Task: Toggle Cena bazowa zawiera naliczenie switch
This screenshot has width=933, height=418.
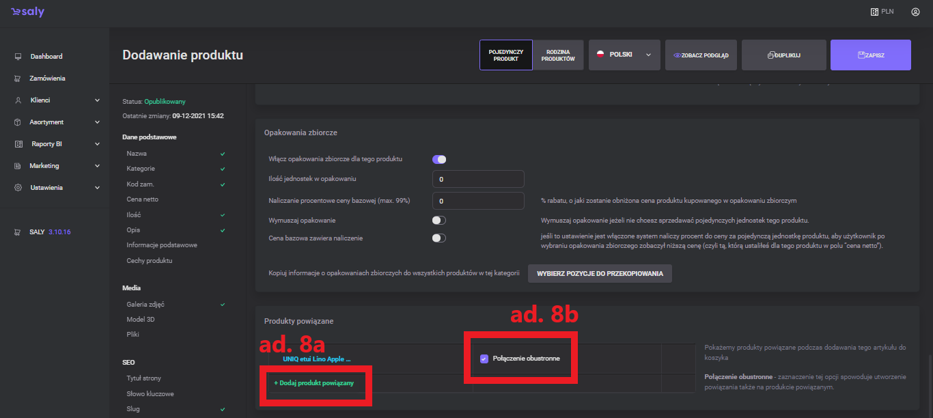Action: pyautogui.click(x=438, y=238)
